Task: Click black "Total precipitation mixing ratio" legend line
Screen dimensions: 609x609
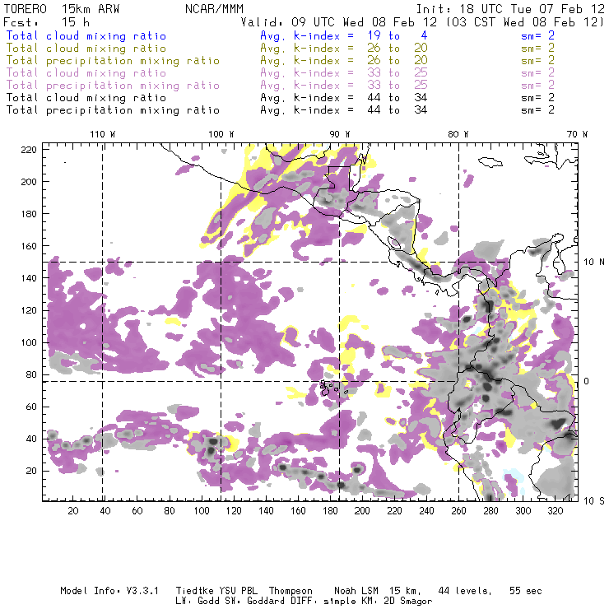Action: [113, 110]
